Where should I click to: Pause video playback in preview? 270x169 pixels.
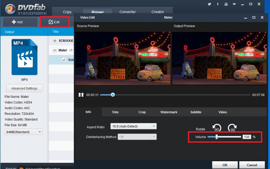point(81,95)
